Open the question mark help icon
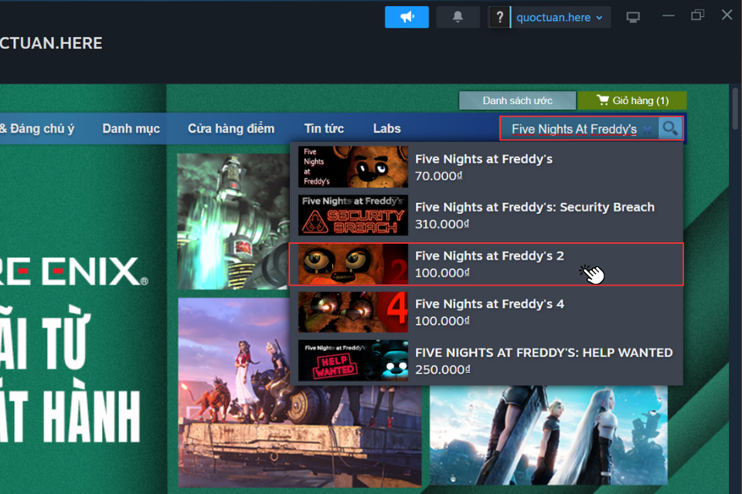The width and height of the screenshot is (742, 494). 499,17
